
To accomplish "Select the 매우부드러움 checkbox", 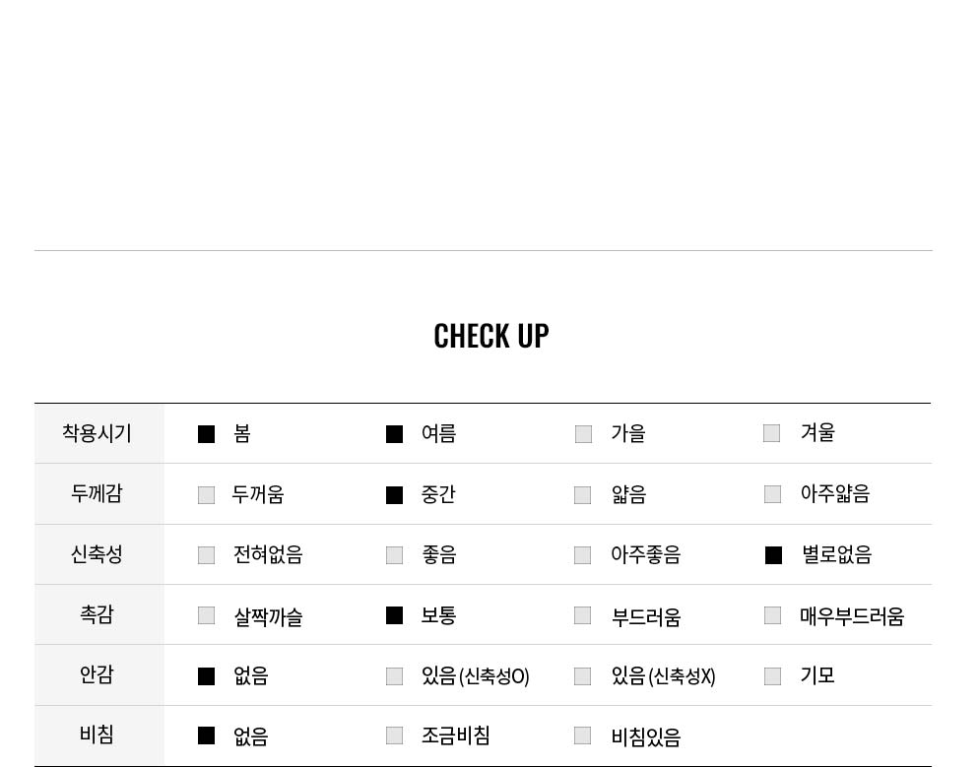I will tap(772, 615).
